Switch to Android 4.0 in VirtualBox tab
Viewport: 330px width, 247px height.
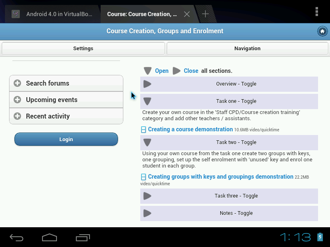[53, 14]
